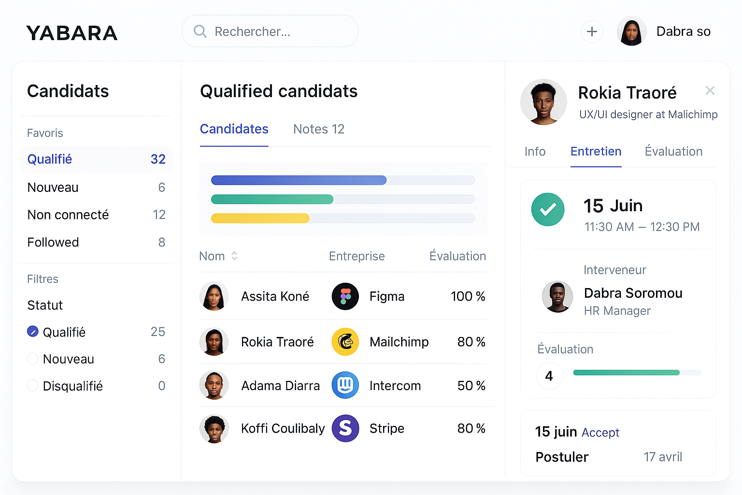The width and height of the screenshot is (742, 495).
Task: Click the plus button in the top bar
Action: [591, 31]
